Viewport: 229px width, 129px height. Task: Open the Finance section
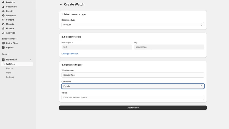pyautogui.click(x=10, y=28)
